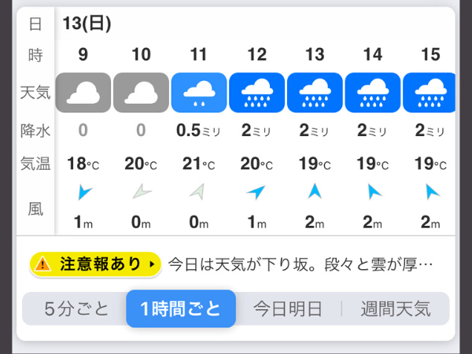Tap the rain icon for 15 o'clock
The width and height of the screenshot is (472, 354).
coord(429,92)
